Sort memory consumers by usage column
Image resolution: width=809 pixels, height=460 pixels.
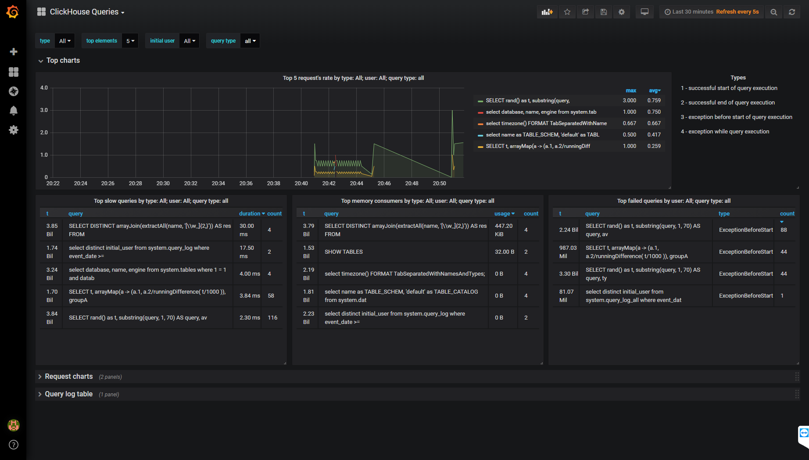coord(505,214)
